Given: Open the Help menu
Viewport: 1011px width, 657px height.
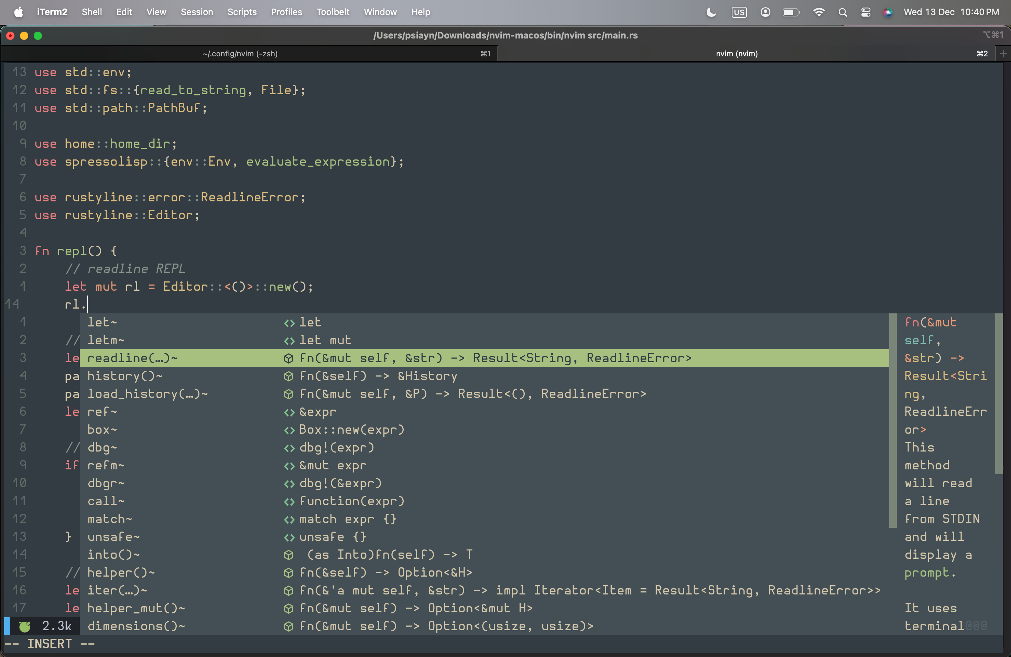Looking at the screenshot, I should click(x=421, y=12).
